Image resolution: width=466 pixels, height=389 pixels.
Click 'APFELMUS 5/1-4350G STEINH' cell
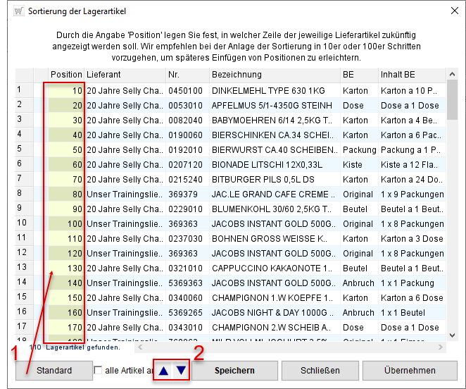pos(275,106)
